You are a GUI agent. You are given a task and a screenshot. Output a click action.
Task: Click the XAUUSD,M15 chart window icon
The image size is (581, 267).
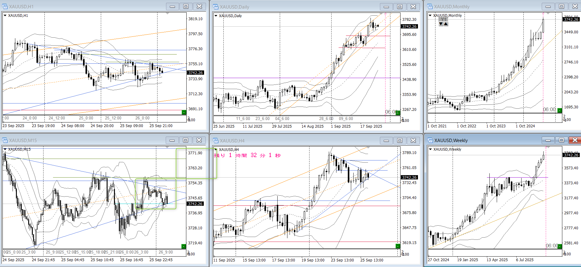pos(5,140)
